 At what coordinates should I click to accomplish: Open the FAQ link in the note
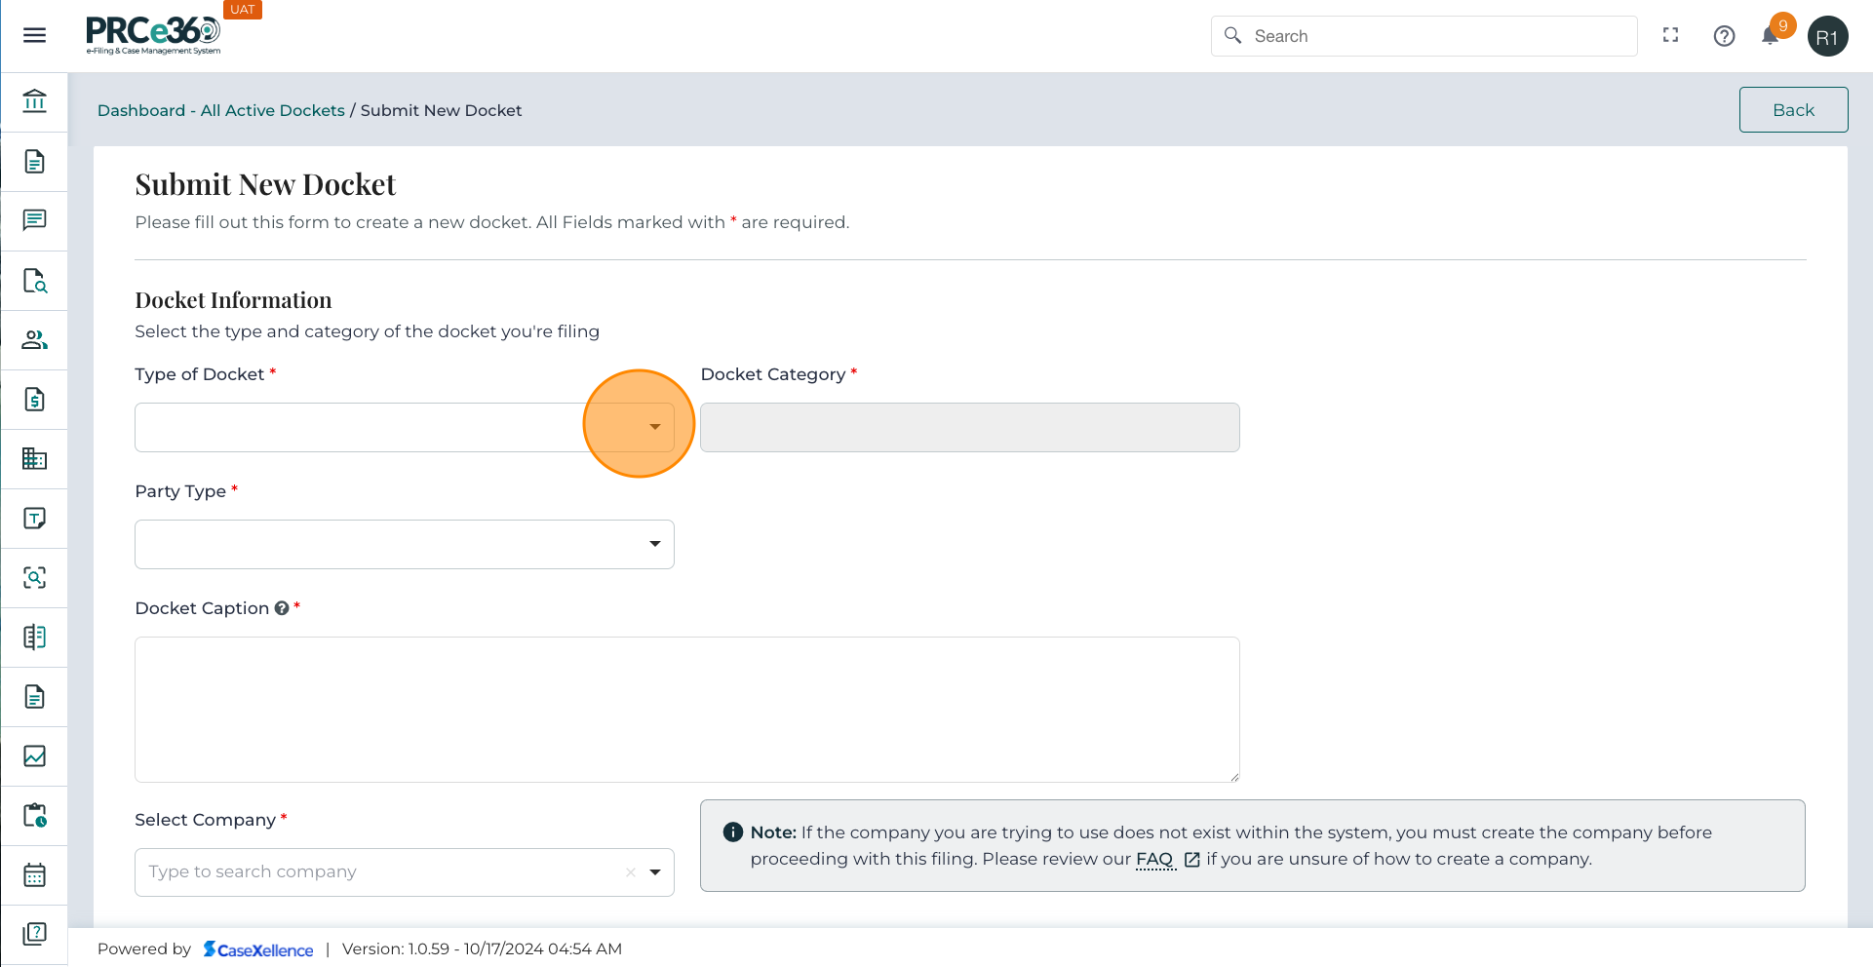click(1154, 860)
